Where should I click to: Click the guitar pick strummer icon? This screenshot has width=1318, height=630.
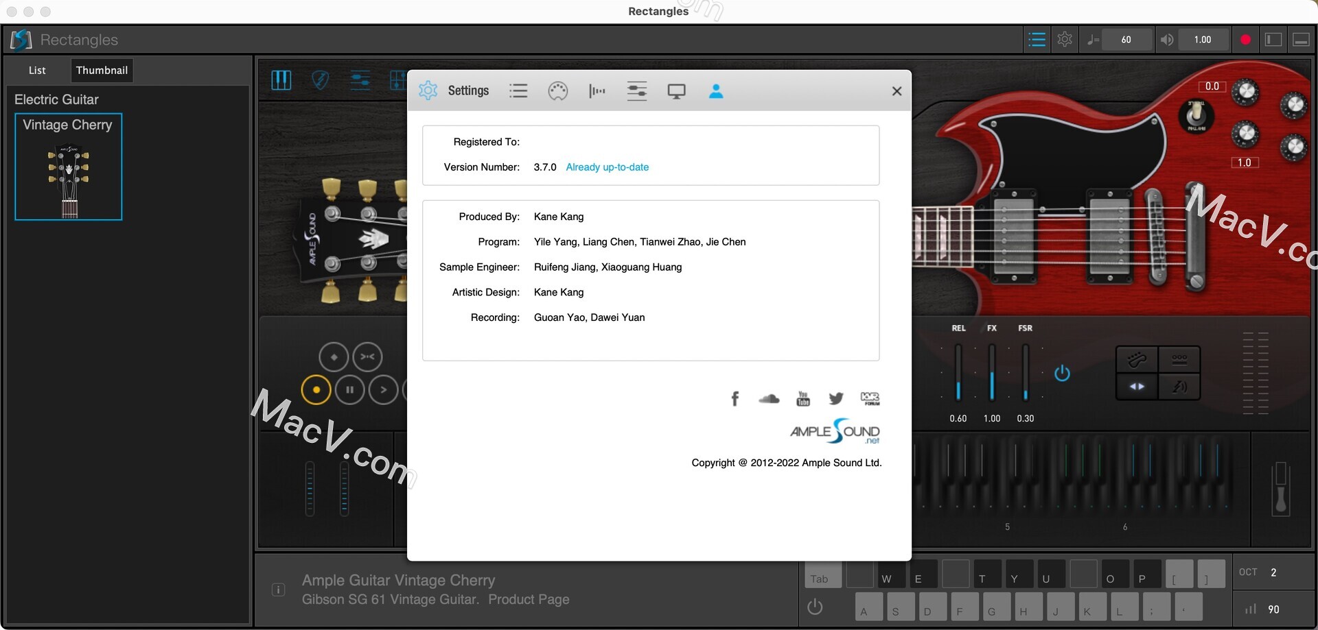[x=321, y=80]
